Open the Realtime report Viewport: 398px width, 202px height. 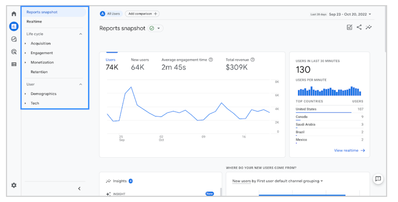coord(34,22)
